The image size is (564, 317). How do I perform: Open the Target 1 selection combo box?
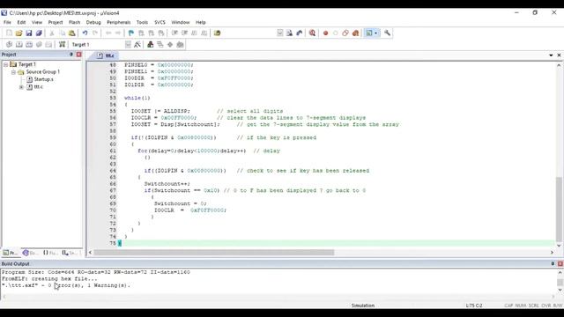coord(100,45)
